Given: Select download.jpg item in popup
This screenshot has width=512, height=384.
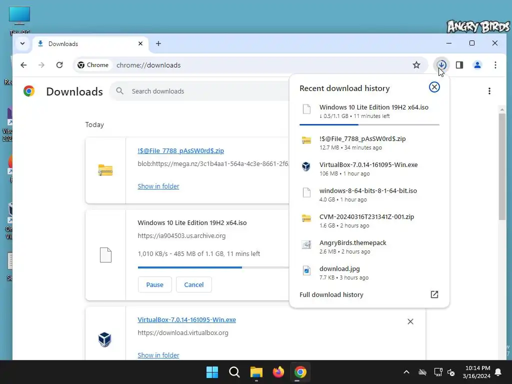Looking at the screenshot, I should (x=369, y=273).
